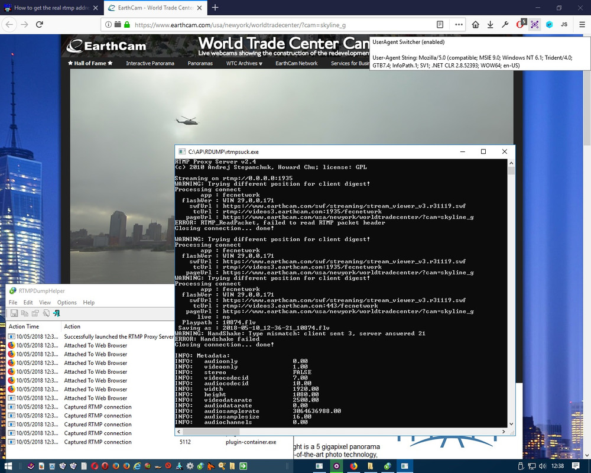Go to the Firefox home page
Viewport: 591px width, 473px height.
(x=475, y=24)
